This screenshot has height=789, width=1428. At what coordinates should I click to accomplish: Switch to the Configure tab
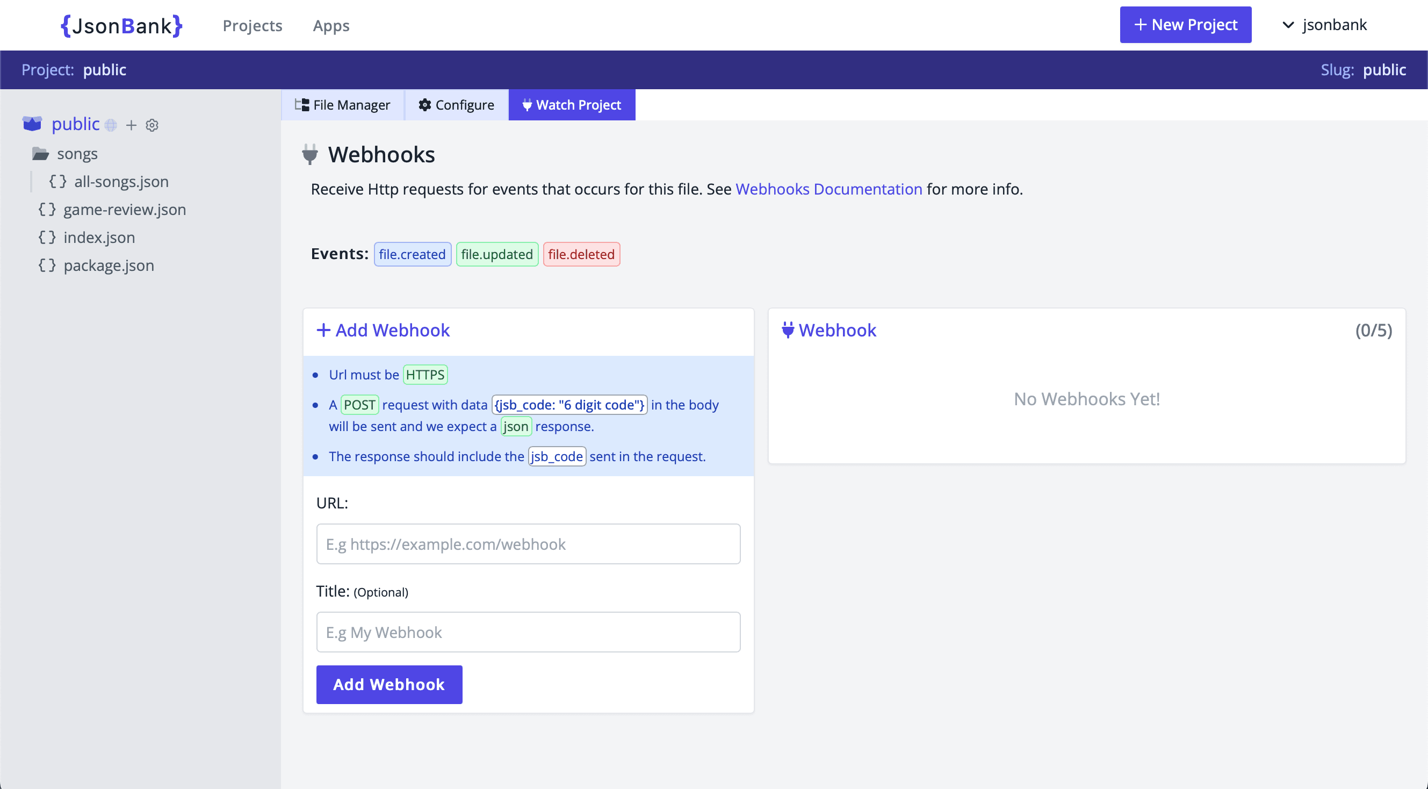pos(456,104)
